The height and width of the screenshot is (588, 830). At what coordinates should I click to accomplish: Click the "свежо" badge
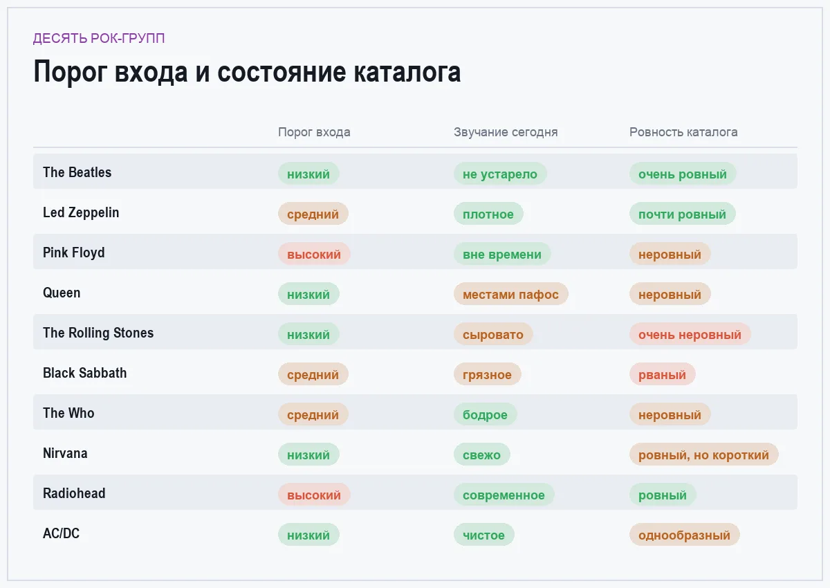pyautogui.click(x=482, y=454)
